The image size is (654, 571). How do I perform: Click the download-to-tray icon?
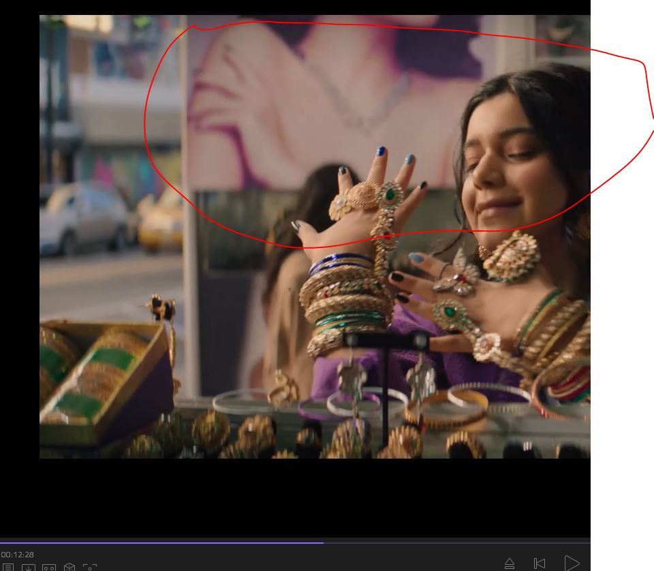(x=28, y=567)
